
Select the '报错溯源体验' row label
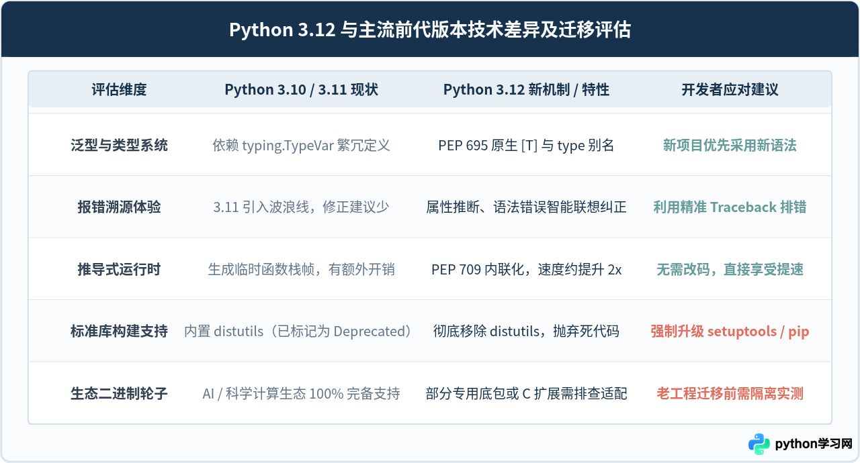pyautogui.click(x=119, y=207)
